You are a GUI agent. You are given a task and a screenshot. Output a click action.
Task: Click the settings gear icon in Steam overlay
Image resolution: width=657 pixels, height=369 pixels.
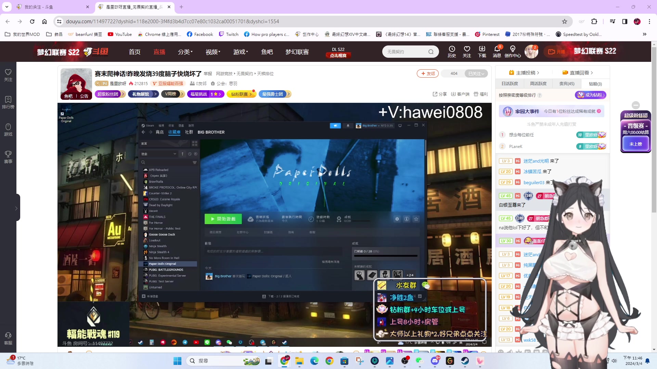tap(397, 219)
